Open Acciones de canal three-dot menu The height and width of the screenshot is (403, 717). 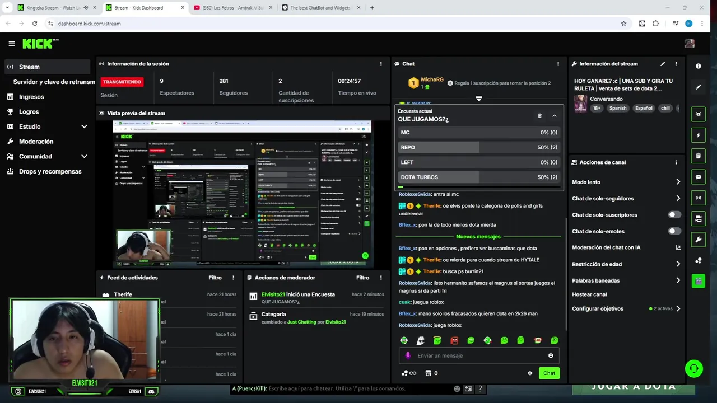tap(676, 162)
